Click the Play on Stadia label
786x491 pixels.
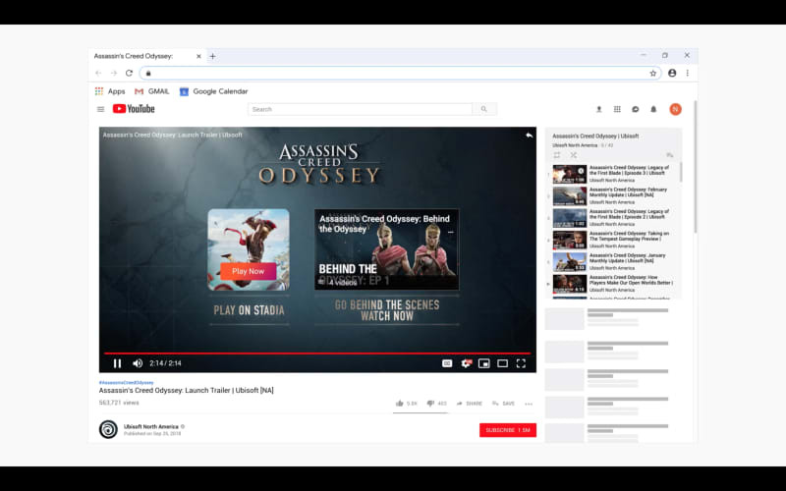(x=249, y=310)
